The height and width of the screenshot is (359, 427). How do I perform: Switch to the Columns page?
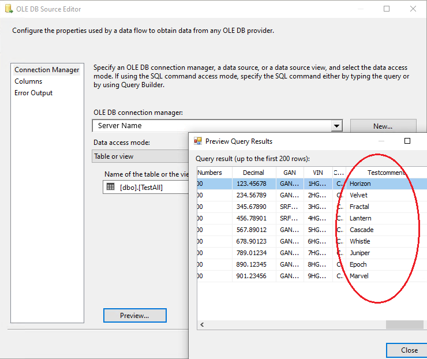click(x=28, y=81)
